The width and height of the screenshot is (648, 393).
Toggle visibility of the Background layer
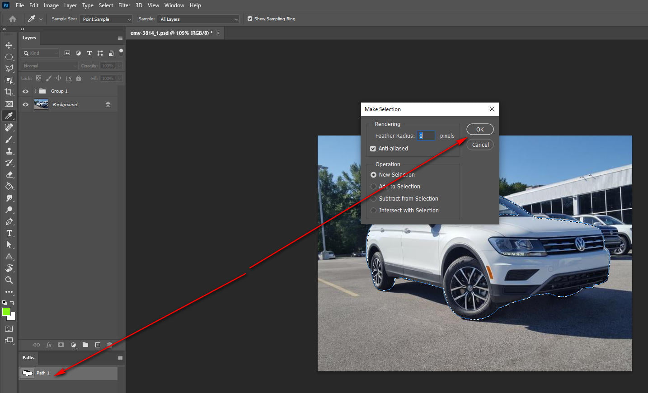click(x=25, y=104)
